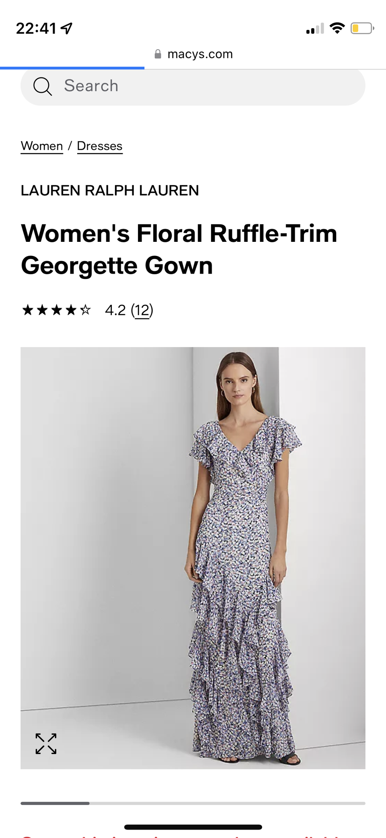The image size is (386, 838).
Task: Click the image carousel progress bar
Action: point(193,803)
